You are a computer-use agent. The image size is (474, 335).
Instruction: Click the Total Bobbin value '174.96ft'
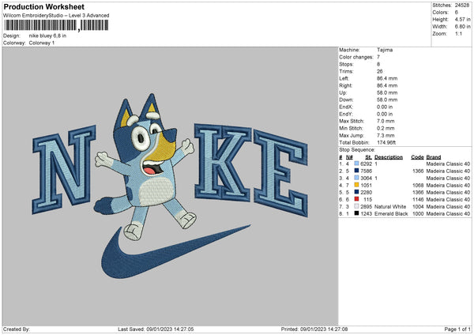(x=386, y=142)
